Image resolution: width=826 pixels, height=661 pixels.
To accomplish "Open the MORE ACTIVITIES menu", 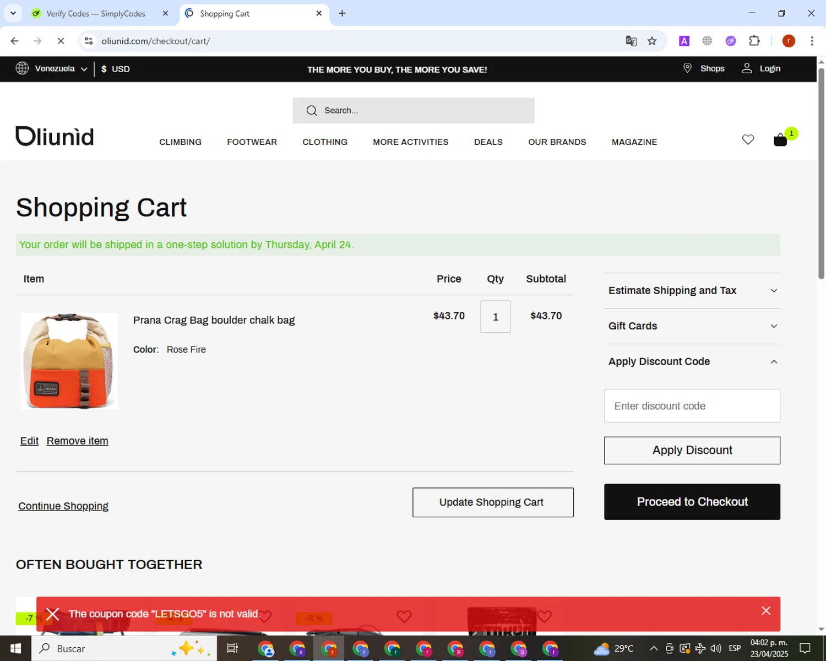I will (411, 142).
